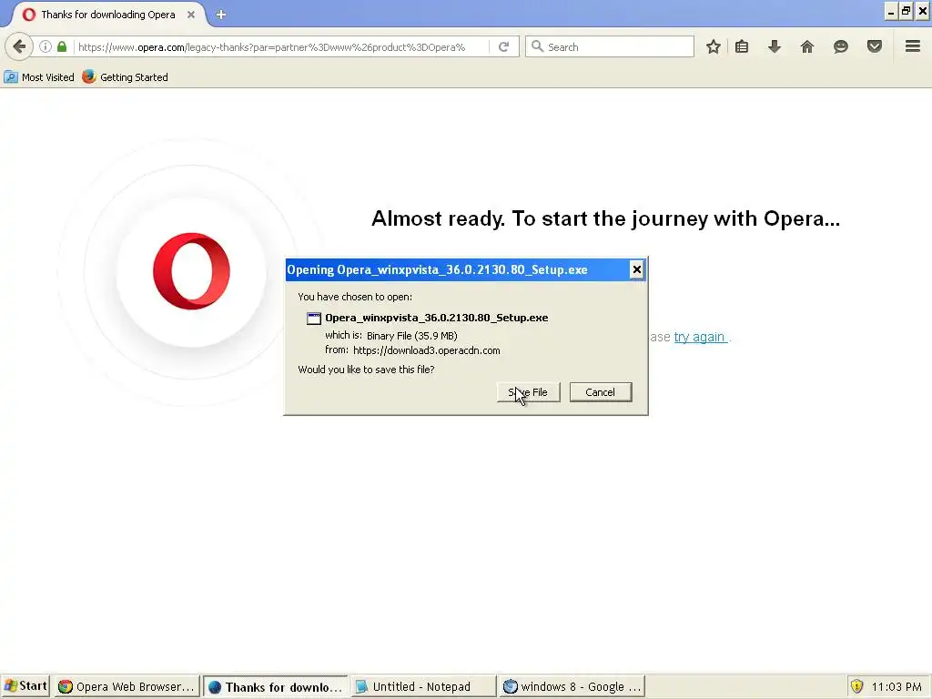Open the Getting Started bookmark
This screenshot has width=932, height=699.
(x=125, y=77)
